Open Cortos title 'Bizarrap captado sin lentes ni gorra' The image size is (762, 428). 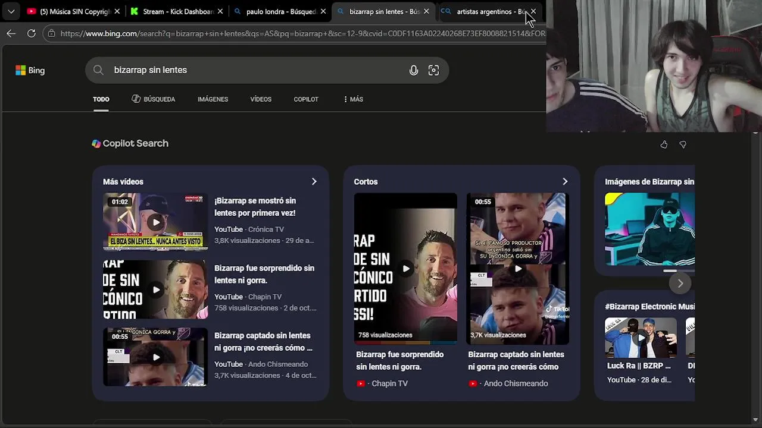(516, 360)
